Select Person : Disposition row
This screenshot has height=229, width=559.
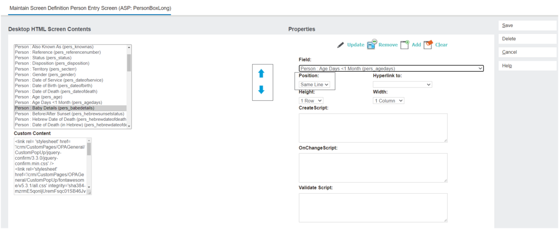[70, 63]
